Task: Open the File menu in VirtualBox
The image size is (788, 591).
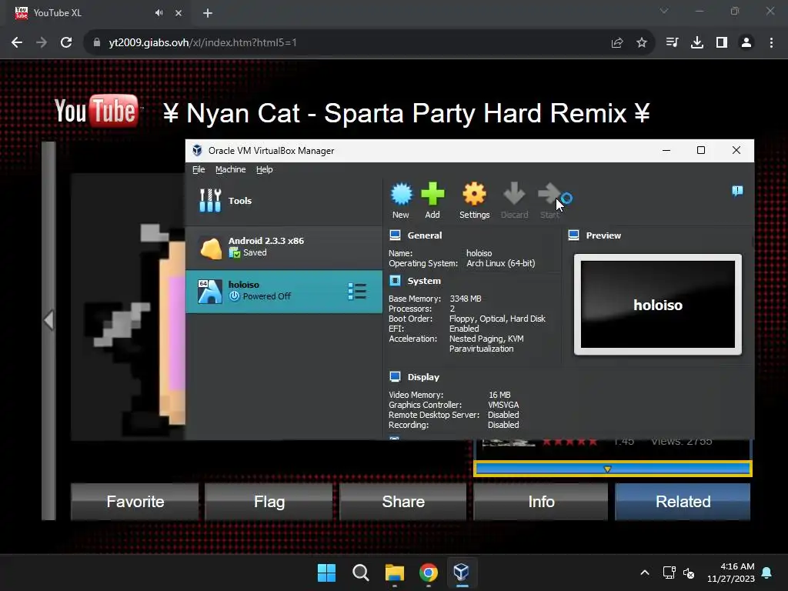Action: tap(199, 169)
